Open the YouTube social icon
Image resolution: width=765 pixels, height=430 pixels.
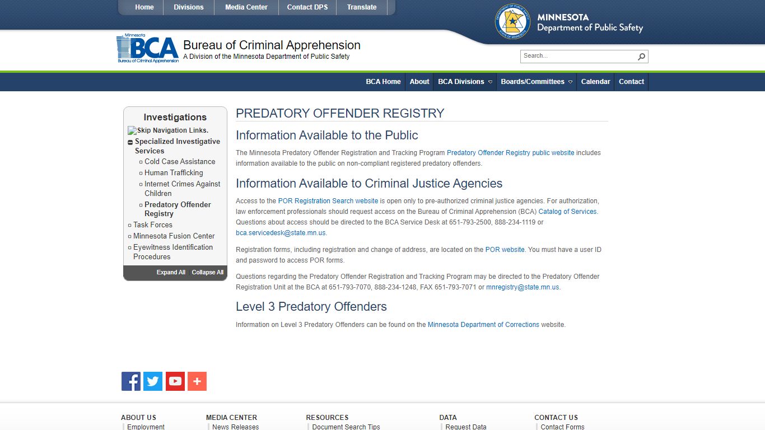(x=175, y=381)
